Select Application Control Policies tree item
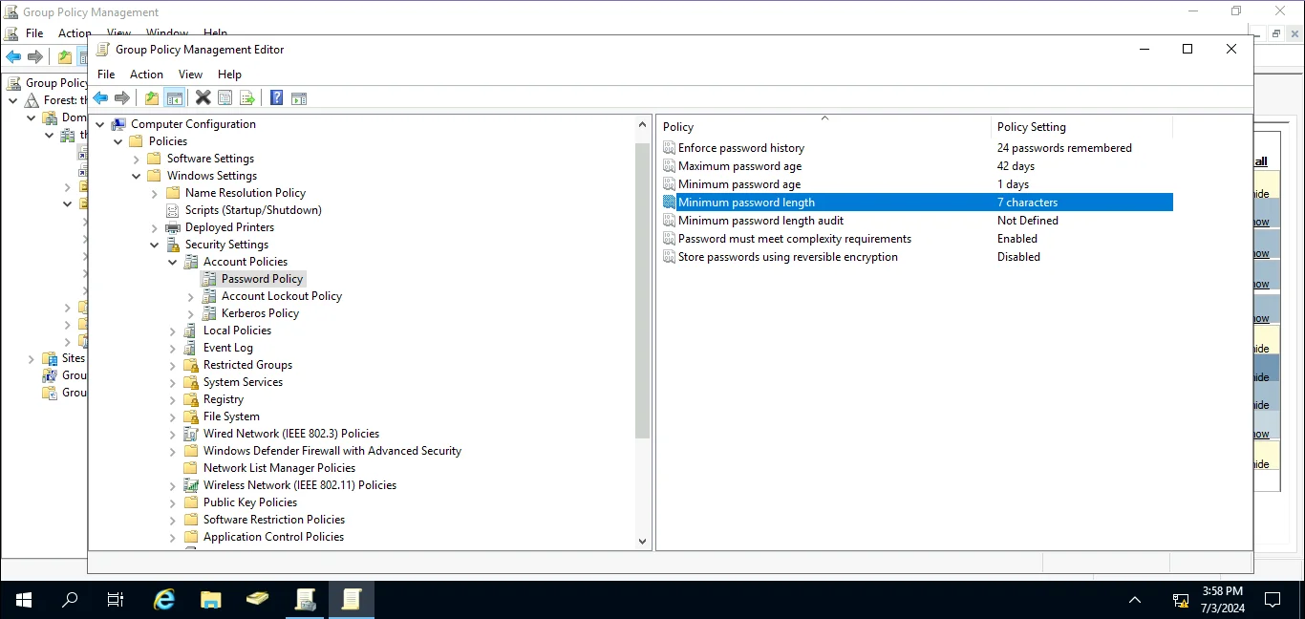This screenshot has width=1305, height=619. pos(273,537)
